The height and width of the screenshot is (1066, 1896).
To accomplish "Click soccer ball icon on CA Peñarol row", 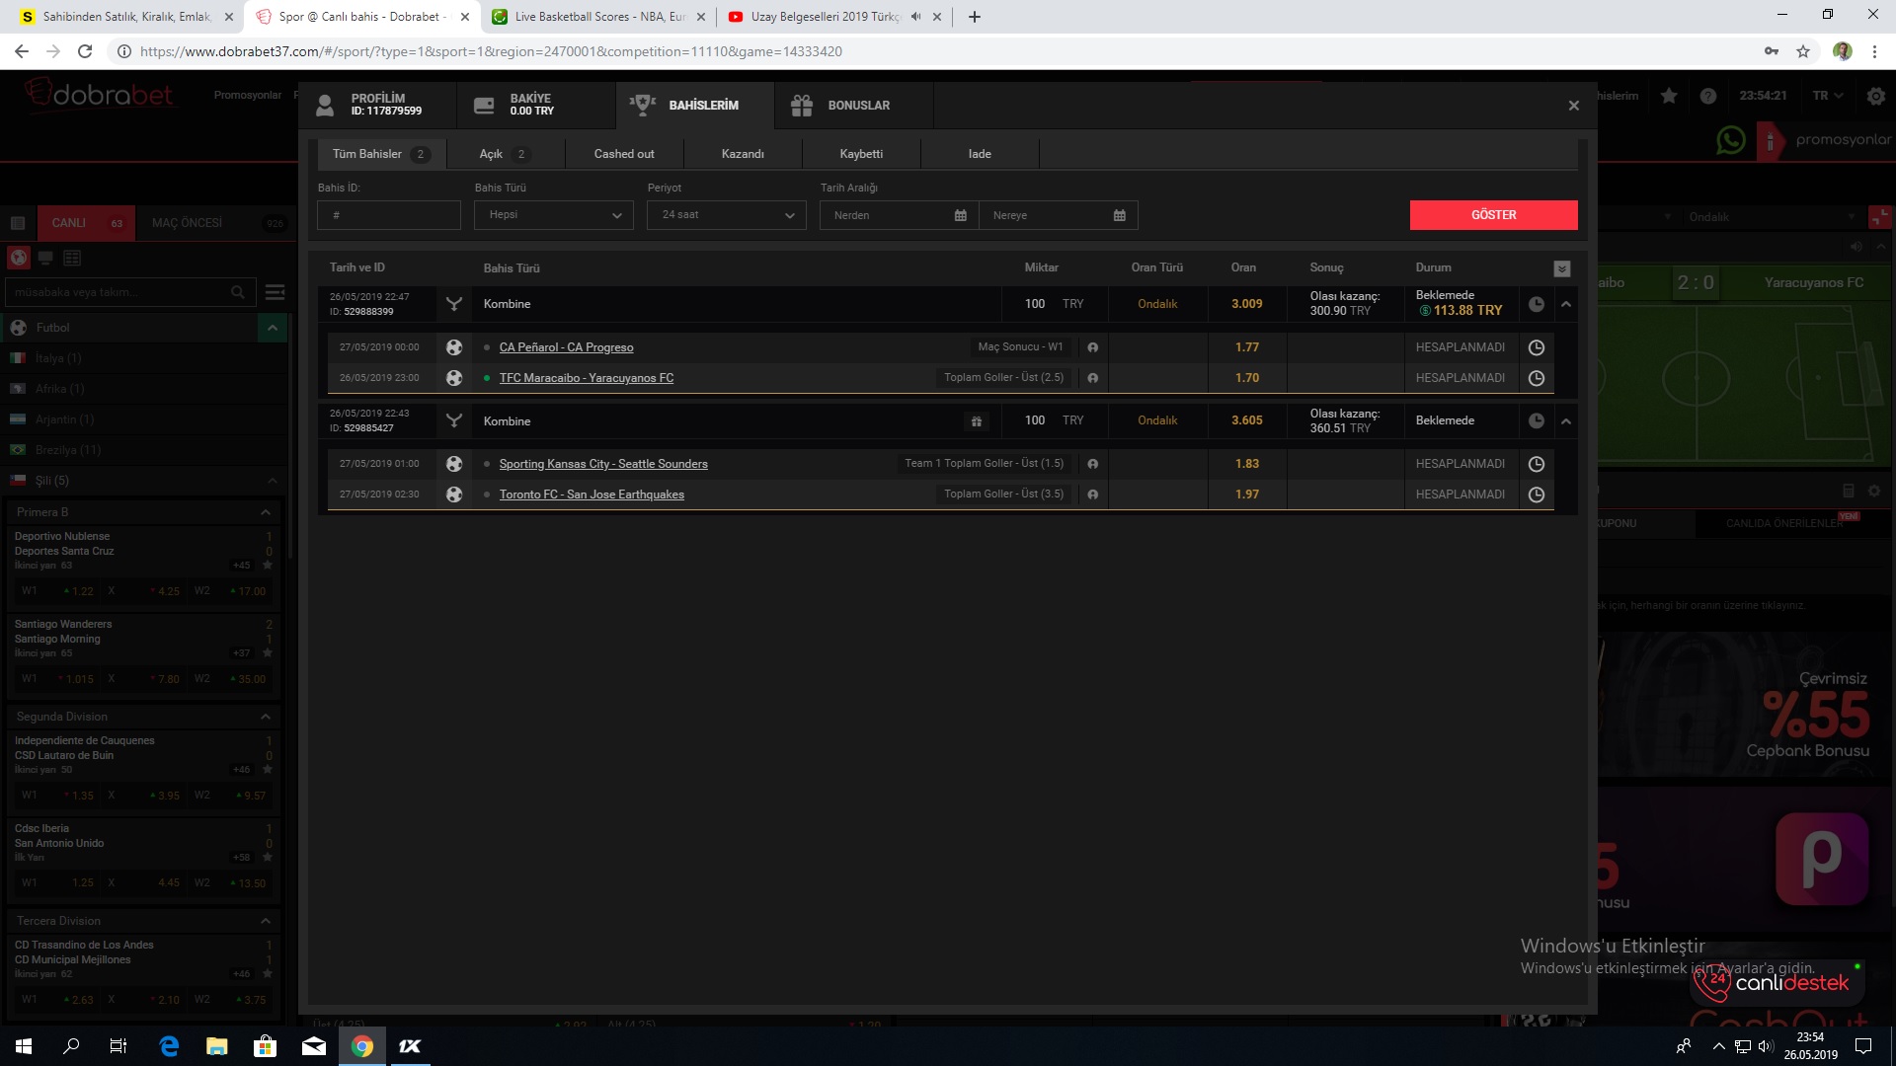I will click(454, 347).
